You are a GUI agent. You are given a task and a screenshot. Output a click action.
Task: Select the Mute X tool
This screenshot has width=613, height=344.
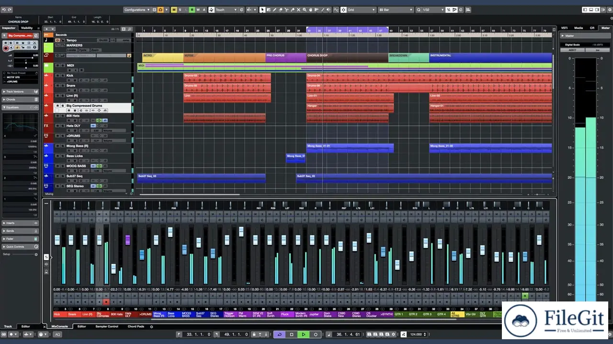(x=298, y=10)
